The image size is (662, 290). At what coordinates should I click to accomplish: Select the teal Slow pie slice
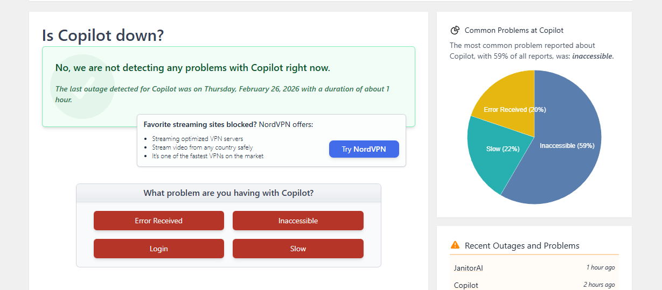[x=490, y=153]
